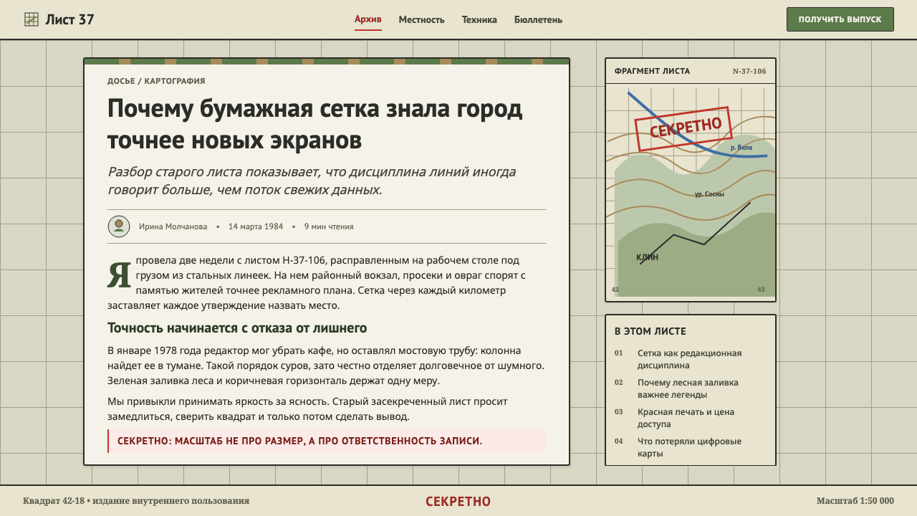Open contents item 03 Красная печать и цена доступа
917x516 pixels.
pyautogui.click(x=691, y=418)
